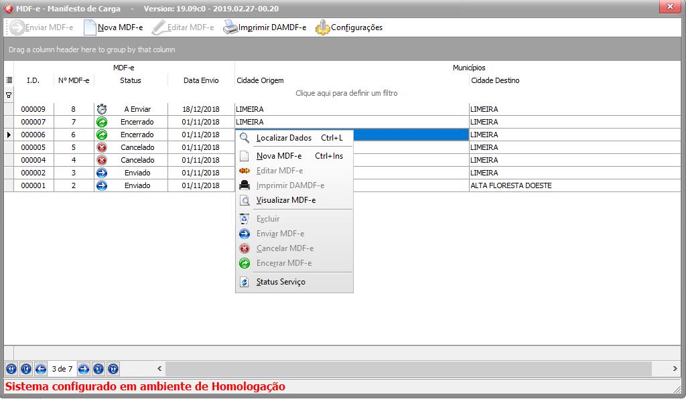Image resolution: width=686 pixels, height=399 pixels.
Task: Click origin cell LIMEIRA in row 000007
Action: coord(352,122)
